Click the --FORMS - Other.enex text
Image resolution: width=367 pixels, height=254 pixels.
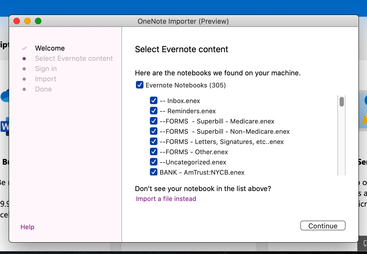(x=194, y=152)
